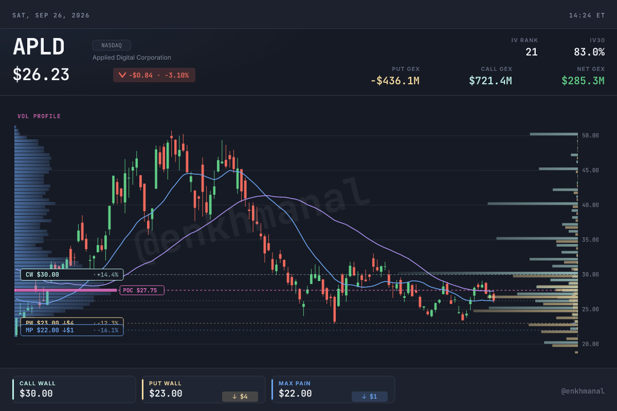
Task: Select the IV30 value 83.0%
Action: pos(589,52)
